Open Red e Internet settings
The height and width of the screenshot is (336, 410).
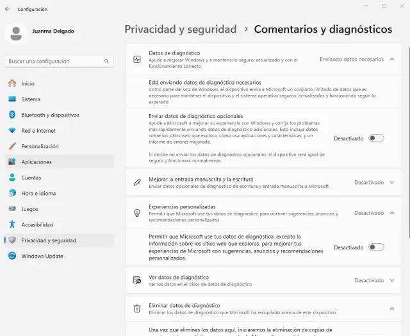[38, 130]
